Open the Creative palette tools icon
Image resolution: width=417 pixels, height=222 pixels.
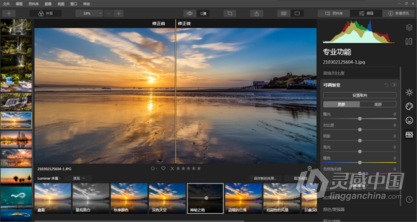[x=409, y=107]
